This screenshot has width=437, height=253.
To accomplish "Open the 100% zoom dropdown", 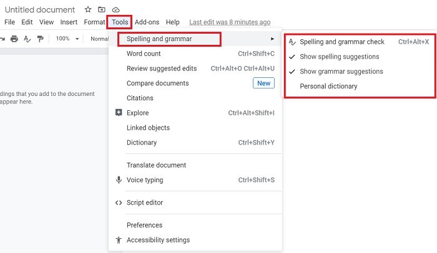I will (67, 39).
